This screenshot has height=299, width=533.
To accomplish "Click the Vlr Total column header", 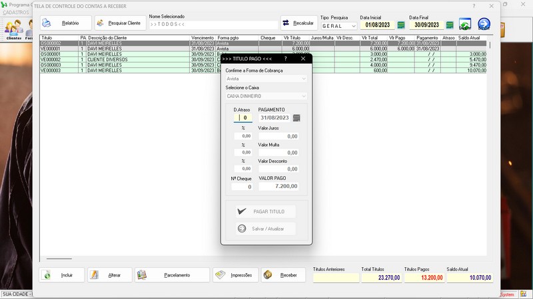I will click(x=374, y=38).
